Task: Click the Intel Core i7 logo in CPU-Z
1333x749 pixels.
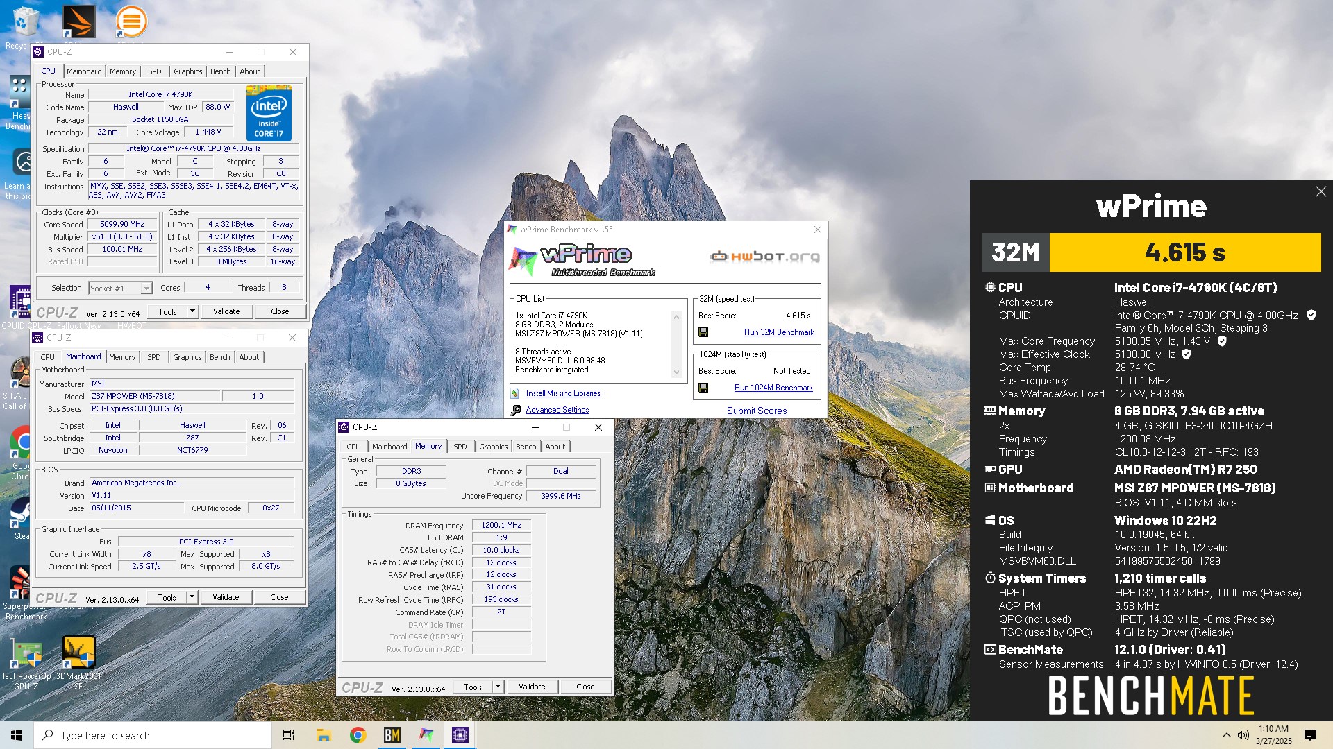Action: pos(269,113)
